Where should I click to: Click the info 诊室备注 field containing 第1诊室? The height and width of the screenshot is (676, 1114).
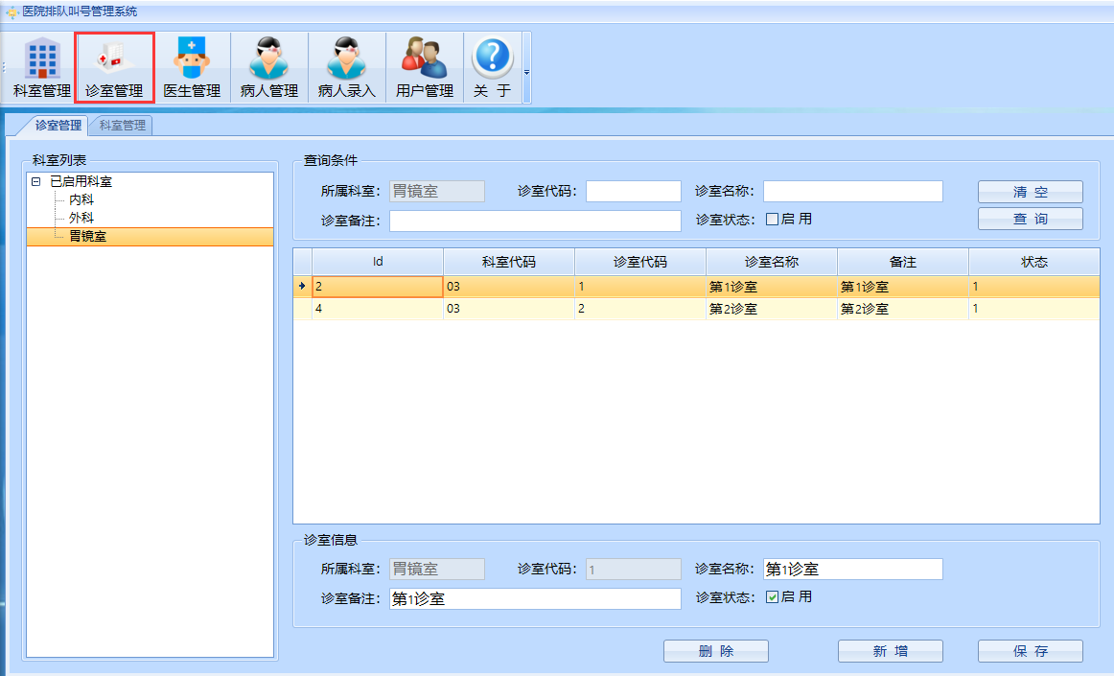(x=535, y=598)
